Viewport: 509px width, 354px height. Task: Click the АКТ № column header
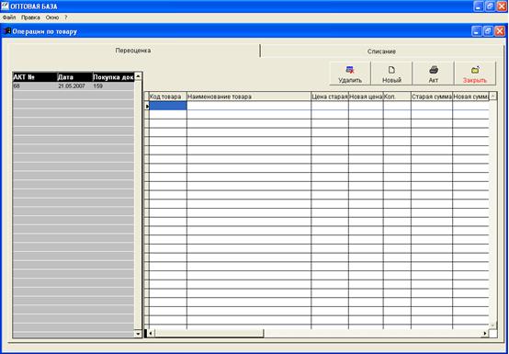point(35,77)
